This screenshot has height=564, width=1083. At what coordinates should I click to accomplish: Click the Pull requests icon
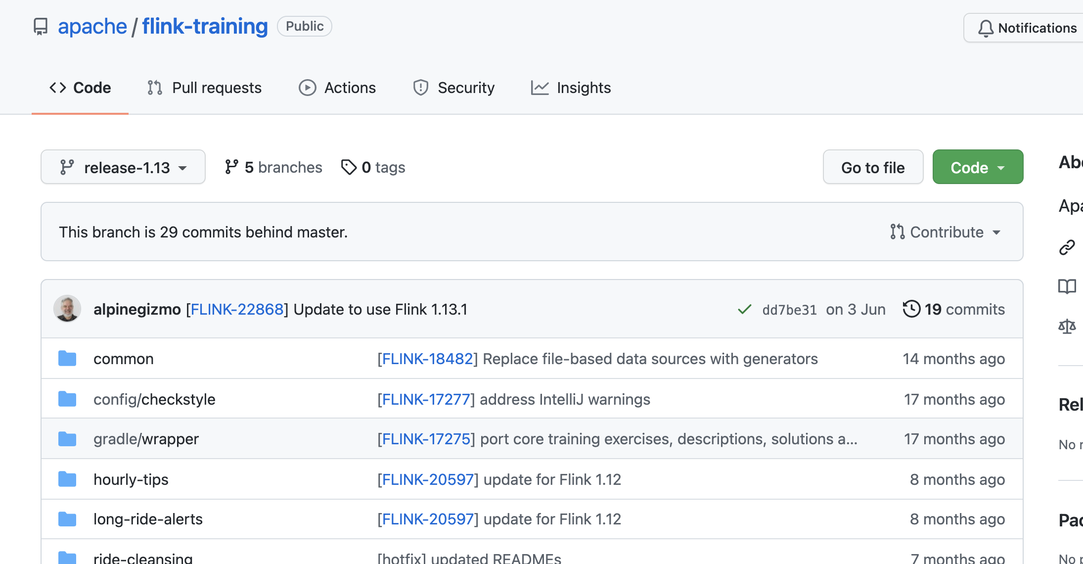point(153,88)
